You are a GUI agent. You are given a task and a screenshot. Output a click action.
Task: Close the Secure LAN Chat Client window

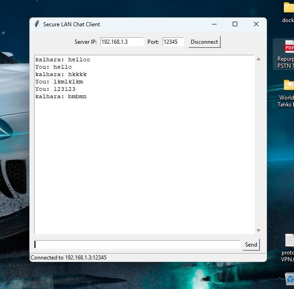[256, 24]
